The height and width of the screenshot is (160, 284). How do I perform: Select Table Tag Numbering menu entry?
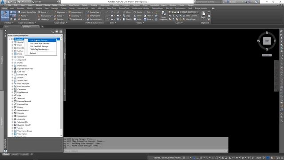[39, 49]
